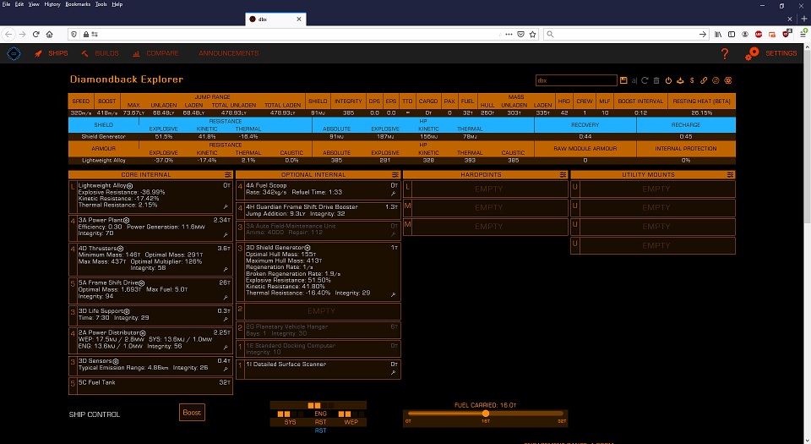Click the wrench icon on the 2A Power Distributor
811x444 pixels.
226,348
